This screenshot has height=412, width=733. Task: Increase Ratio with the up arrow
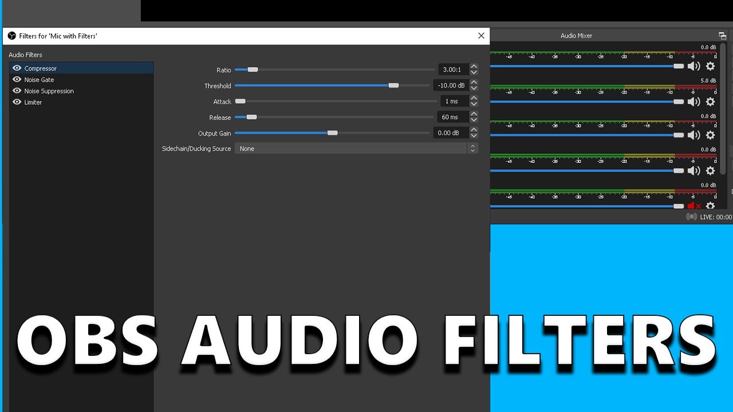[474, 67]
